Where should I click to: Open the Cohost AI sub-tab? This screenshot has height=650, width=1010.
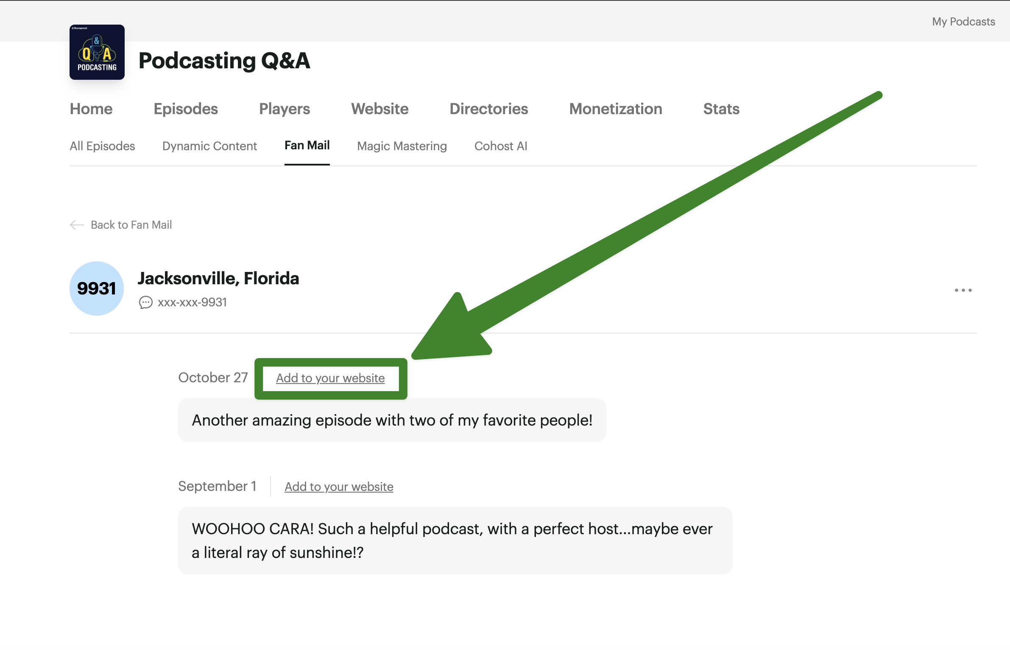pyautogui.click(x=500, y=146)
